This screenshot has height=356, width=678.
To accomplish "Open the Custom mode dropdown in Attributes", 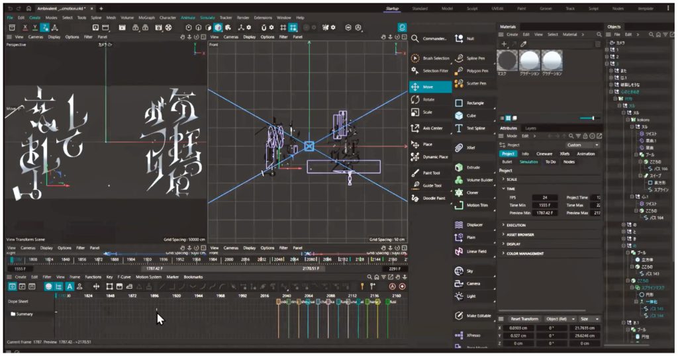I will click(582, 145).
